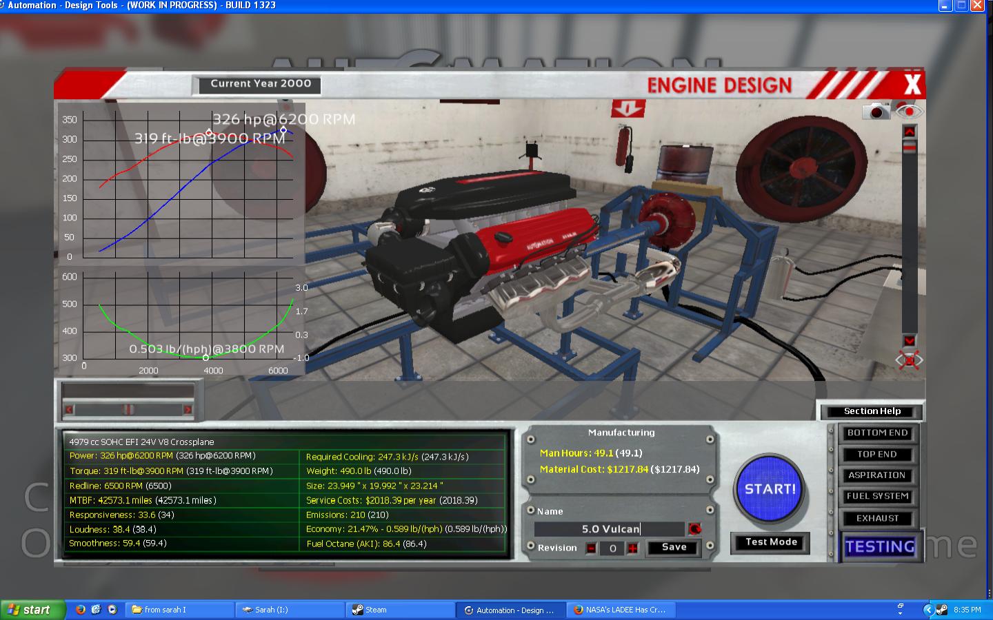Switch to ASPIRATION tab
The width and height of the screenshot is (993, 620).
(877, 475)
